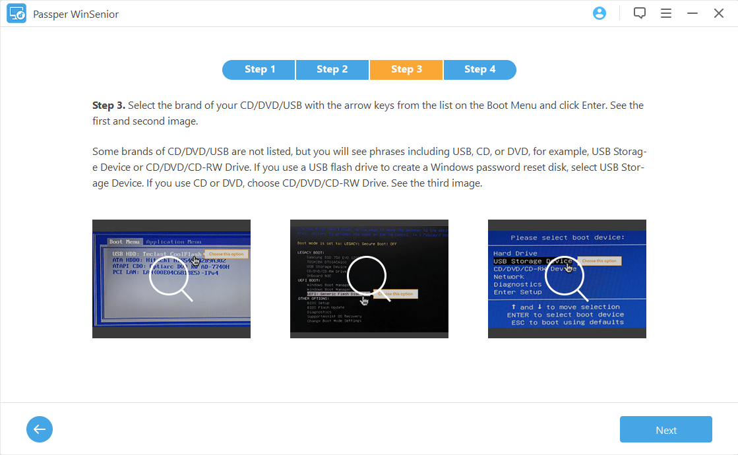The image size is (738, 455).
Task: Enlarge the second black boot screen thumbnail
Action: pyautogui.click(x=369, y=278)
